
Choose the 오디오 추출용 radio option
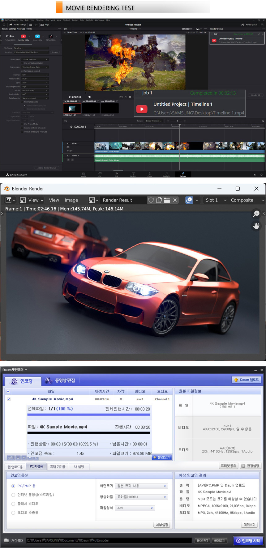(x=13, y=513)
